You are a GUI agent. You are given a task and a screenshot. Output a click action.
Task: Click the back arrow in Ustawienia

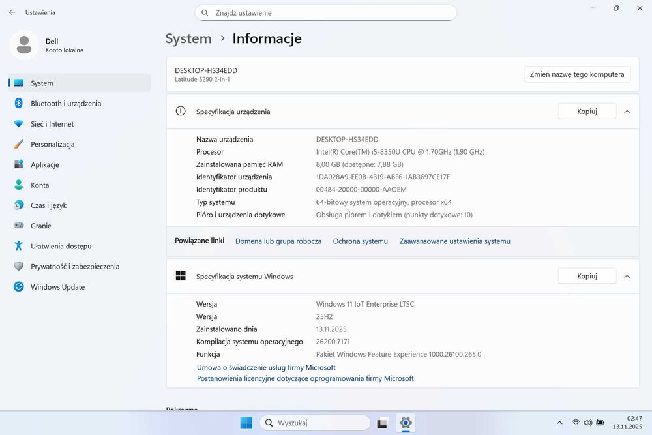(x=12, y=12)
